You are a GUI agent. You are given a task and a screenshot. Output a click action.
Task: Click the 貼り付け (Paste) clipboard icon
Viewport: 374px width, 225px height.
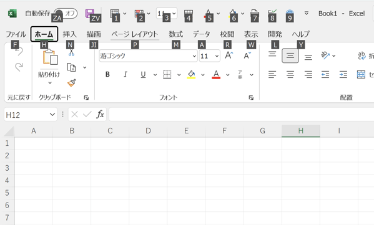click(x=50, y=57)
